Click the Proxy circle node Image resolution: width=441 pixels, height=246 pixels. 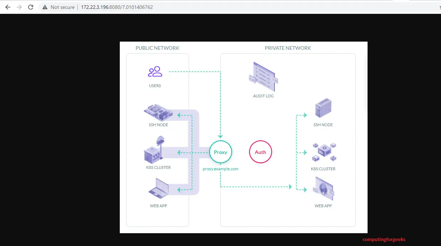pos(220,152)
